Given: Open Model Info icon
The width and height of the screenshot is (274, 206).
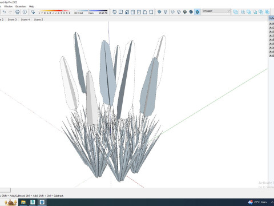Looking at the screenshot, I should (25, 12).
